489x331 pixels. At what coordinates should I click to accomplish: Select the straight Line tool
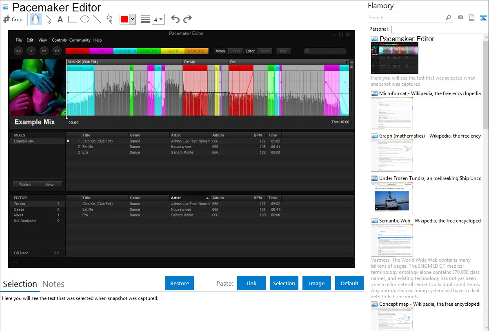click(97, 19)
